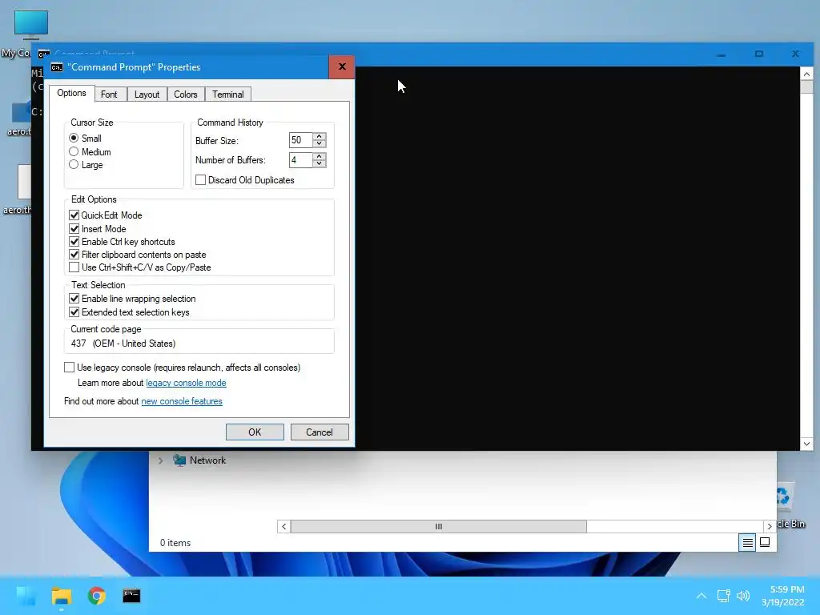Image resolution: width=820 pixels, height=615 pixels.
Task: Switch to the Font tab
Action: (x=109, y=94)
